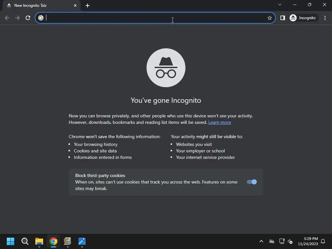Image resolution: width=332 pixels, height=249 pixels.
Task: Click the Chrome taskbar icon
Action: click(53, 241)
